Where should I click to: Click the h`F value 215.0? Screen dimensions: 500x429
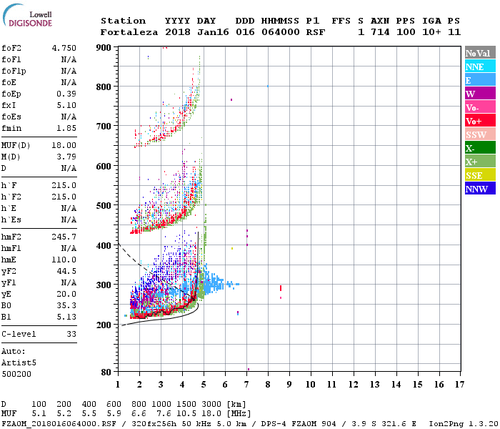64,185
